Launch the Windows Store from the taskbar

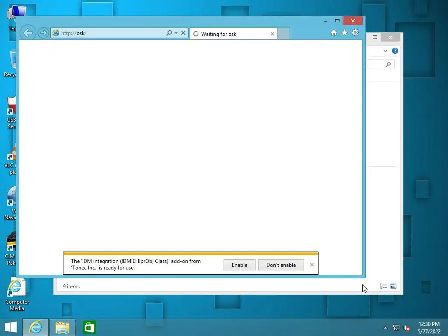click(89, 327)
